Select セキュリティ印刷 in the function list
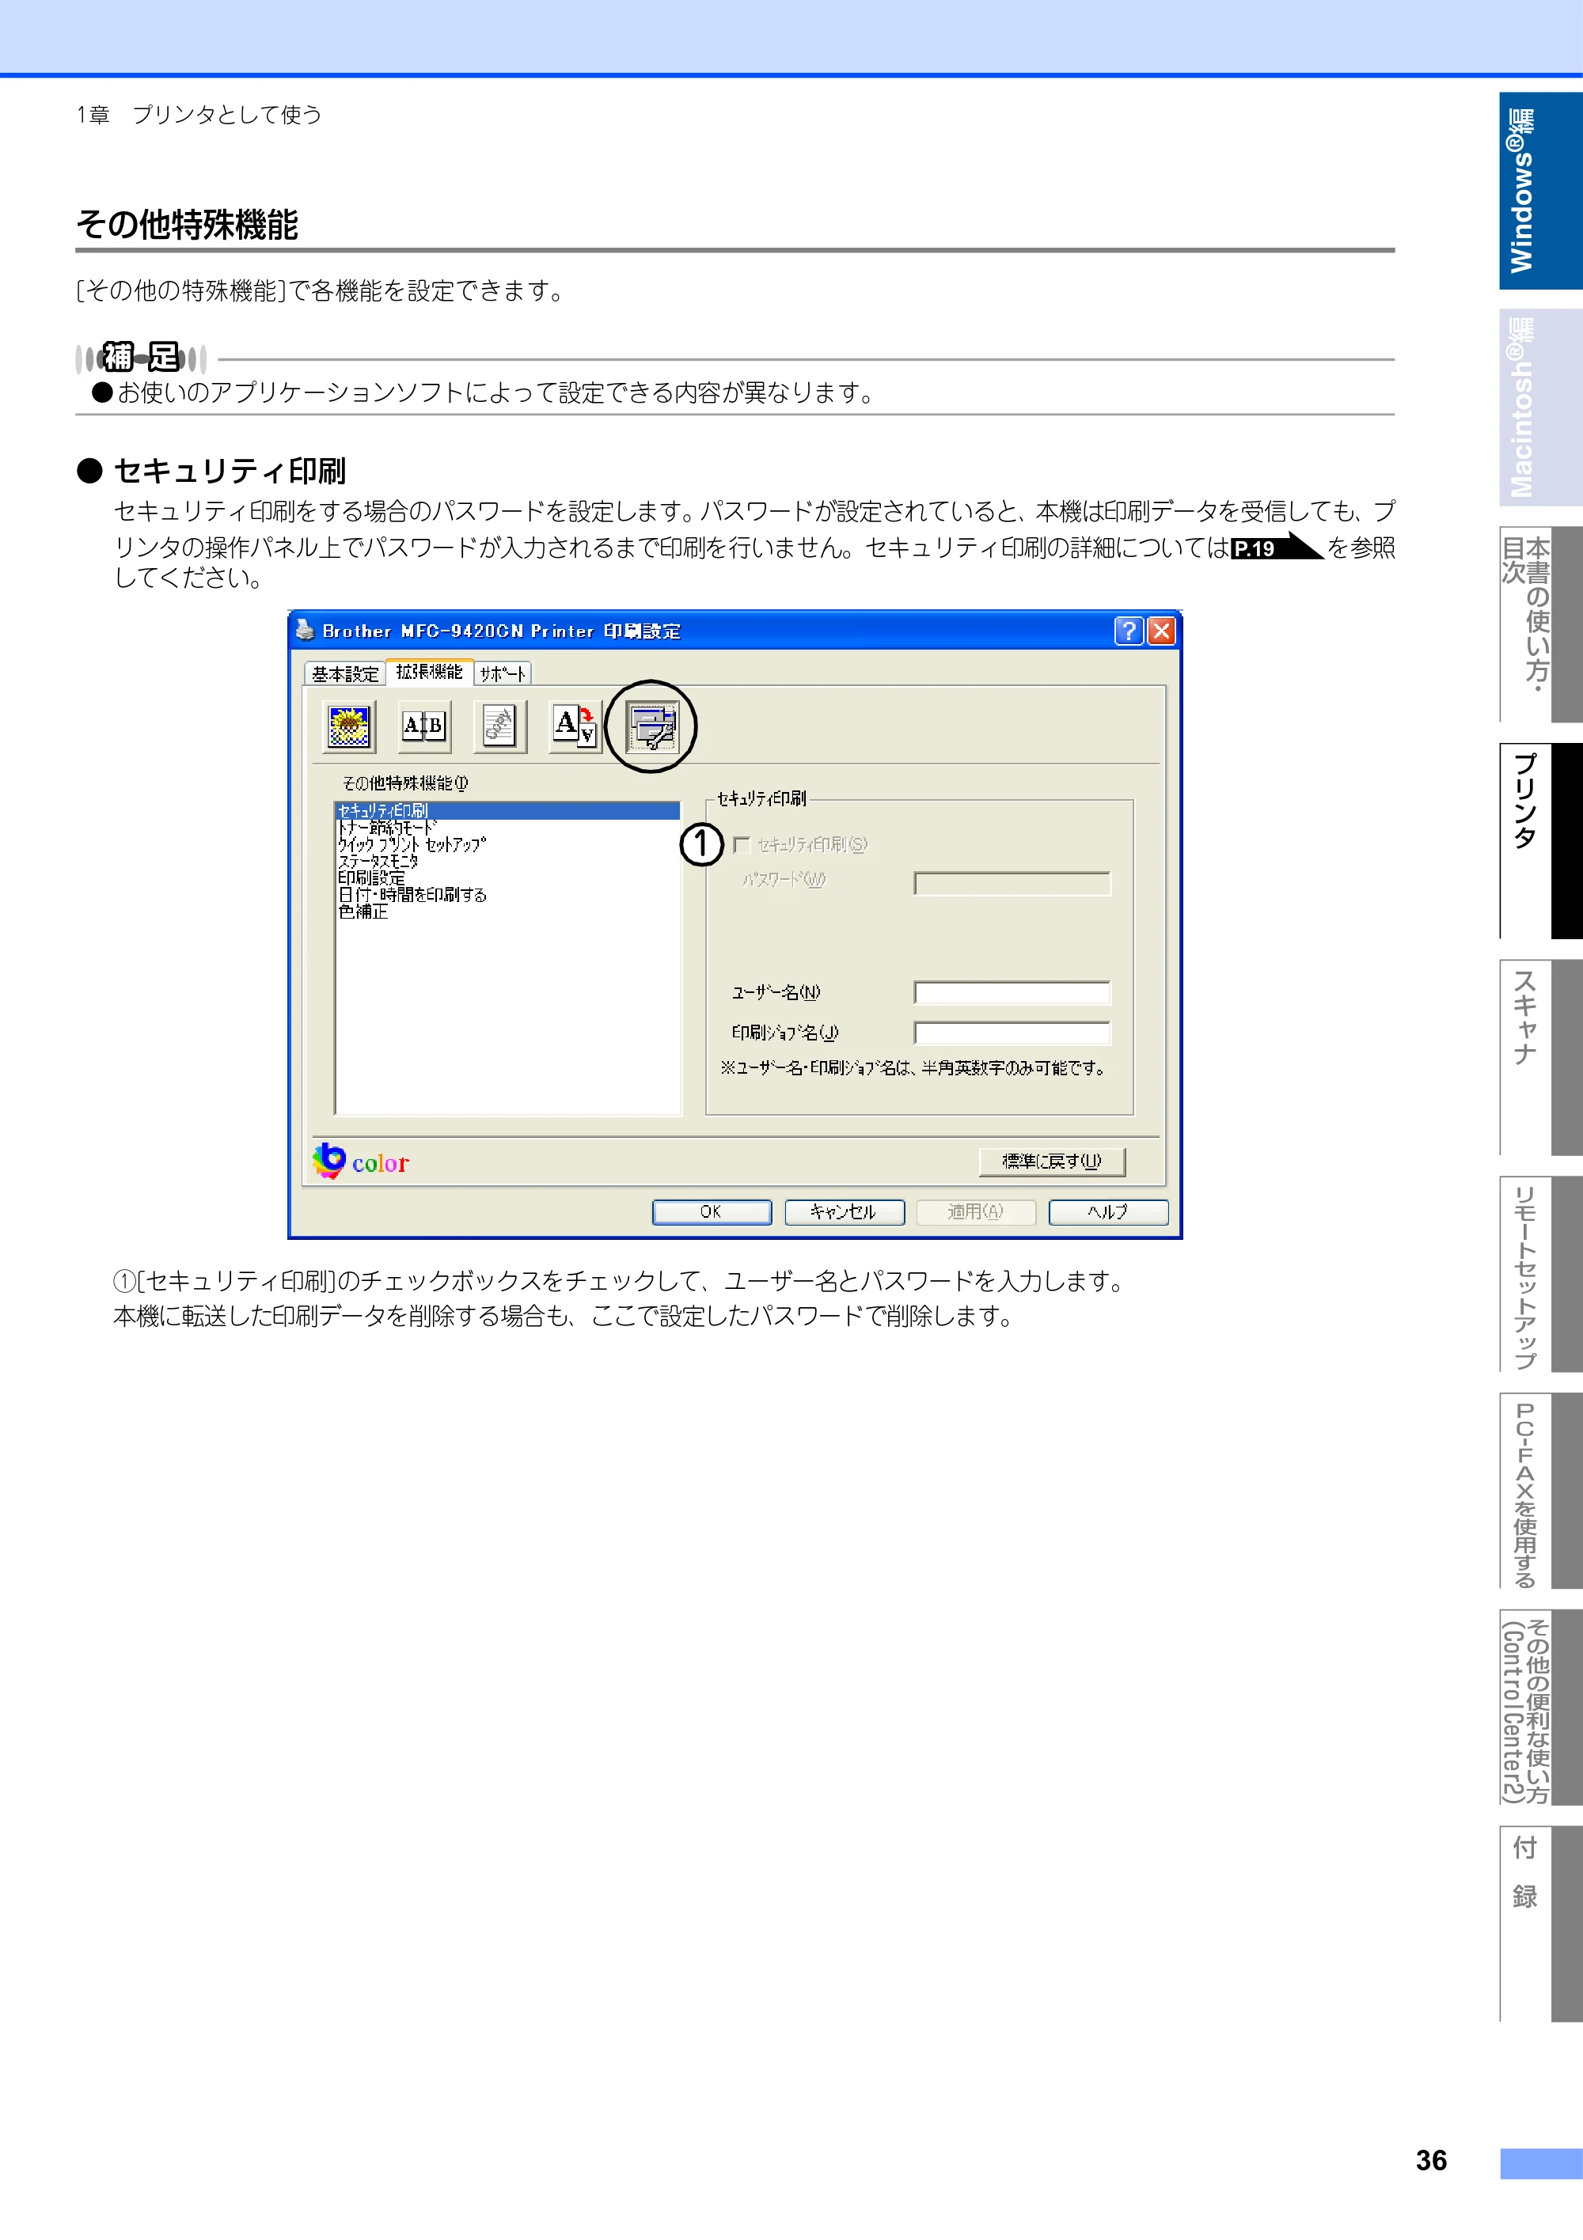Image resolution: width=1583 pixels, height=2240 pixels. coord(507,811)
